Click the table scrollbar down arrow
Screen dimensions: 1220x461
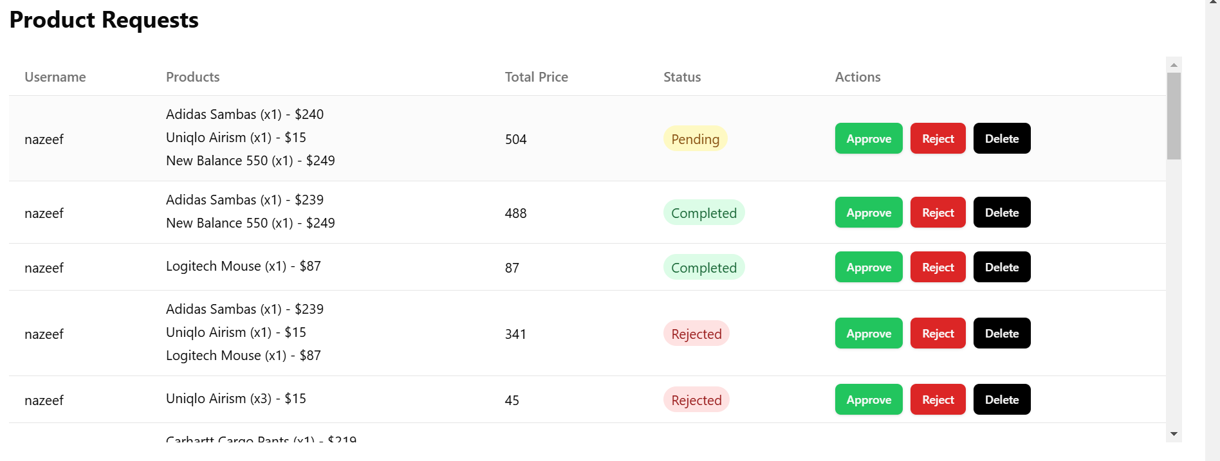click(1174, 434)
